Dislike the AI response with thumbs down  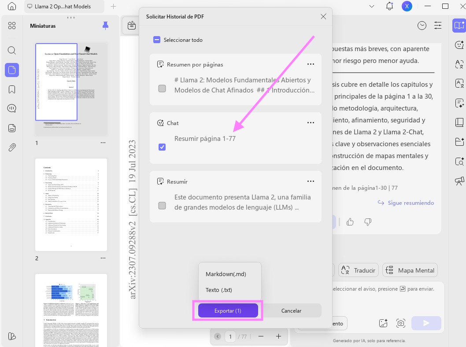(x=368, y=222)
